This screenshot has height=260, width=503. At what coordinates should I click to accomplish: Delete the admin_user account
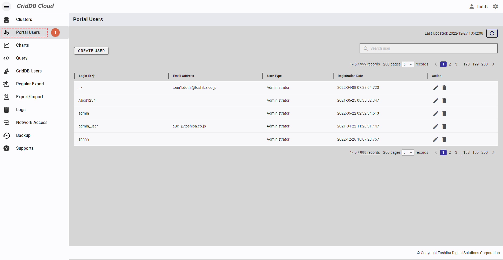(444, 126)
